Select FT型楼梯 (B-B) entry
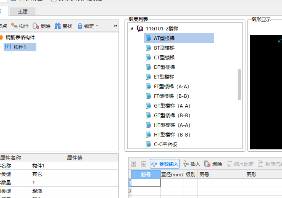The image size is (282, 198). (x=171, y=96)
